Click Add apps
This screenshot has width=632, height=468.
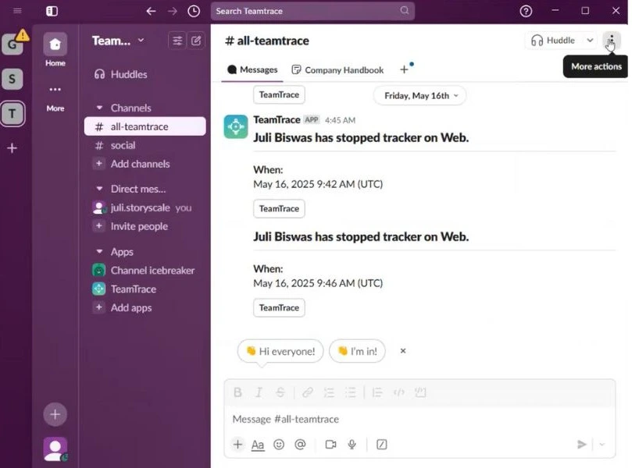click(145, 307)
